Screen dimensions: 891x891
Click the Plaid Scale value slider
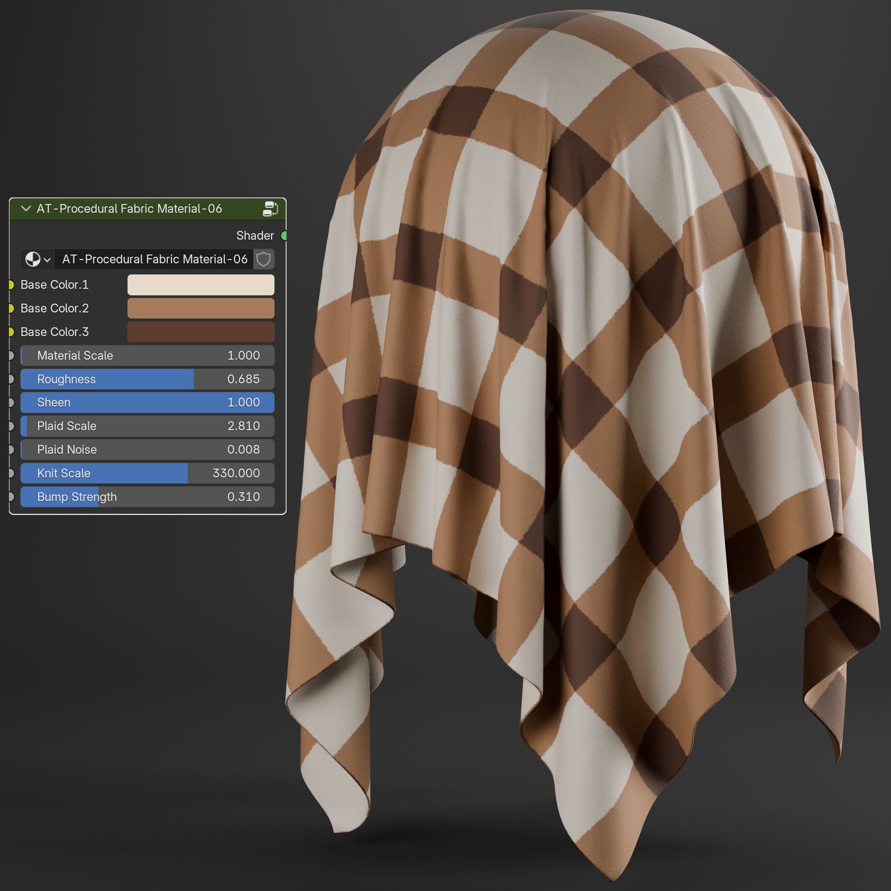click(x=147, y=425)
